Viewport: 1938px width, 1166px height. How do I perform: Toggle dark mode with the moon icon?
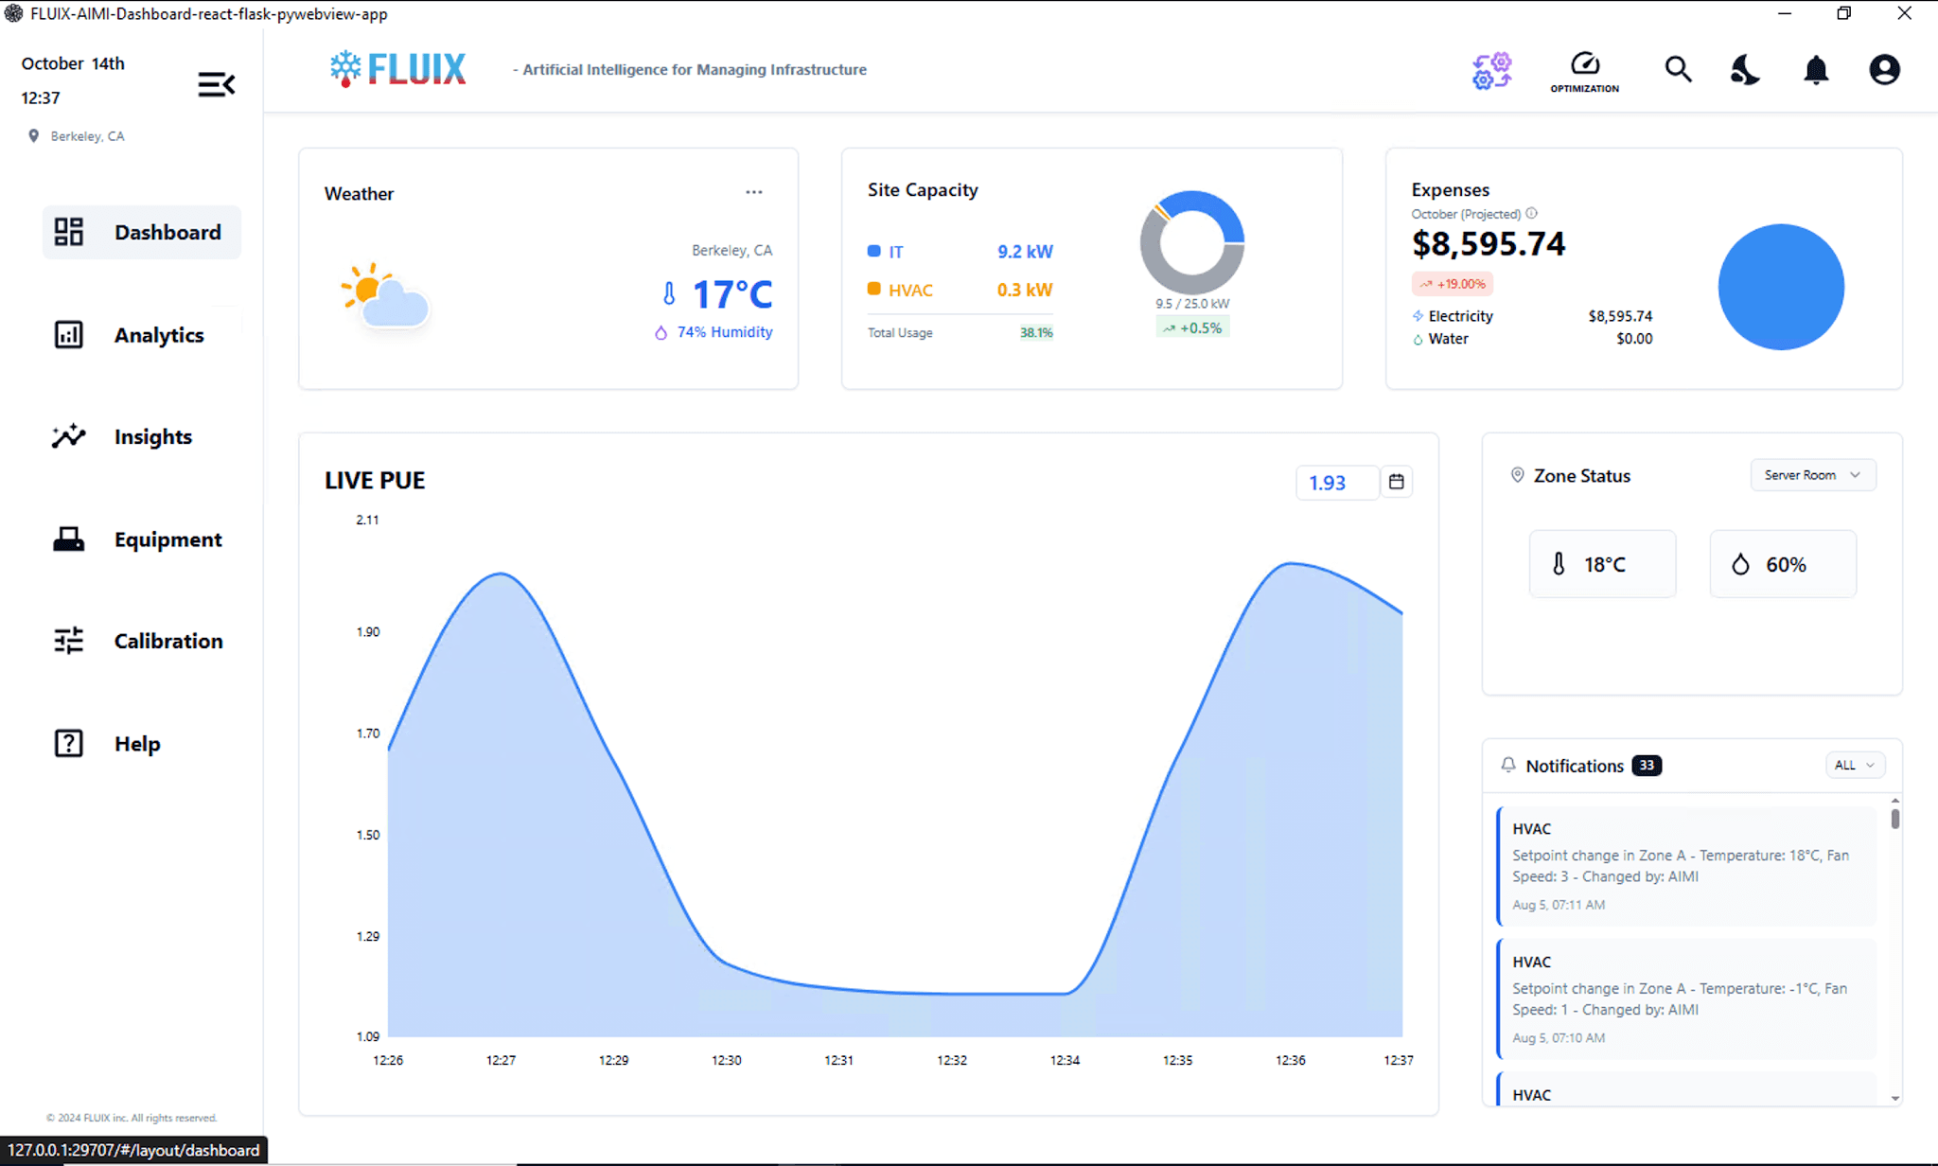tap(1744, 69)
